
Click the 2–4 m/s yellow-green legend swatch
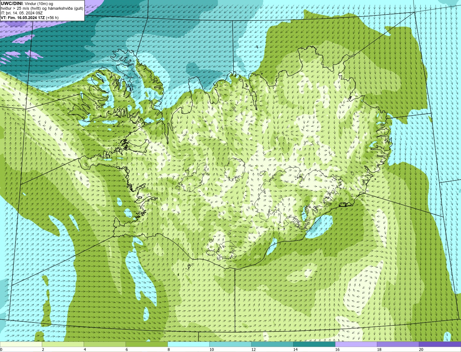[x=63, y=344]
